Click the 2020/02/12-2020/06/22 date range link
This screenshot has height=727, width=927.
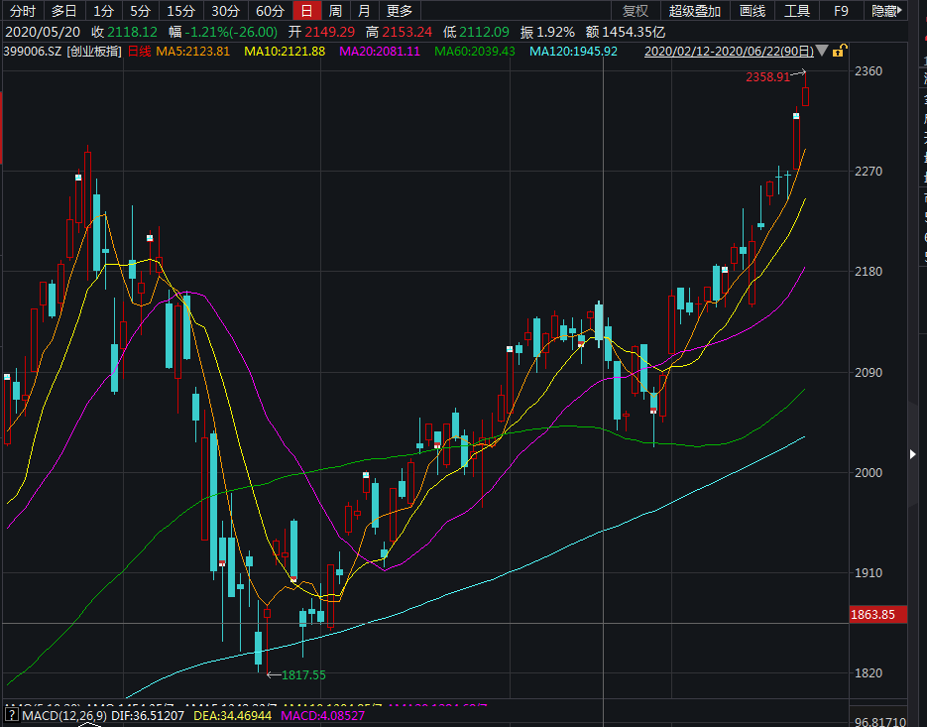coord(728,51)
